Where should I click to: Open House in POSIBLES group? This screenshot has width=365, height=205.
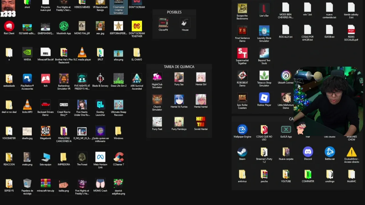185,23
